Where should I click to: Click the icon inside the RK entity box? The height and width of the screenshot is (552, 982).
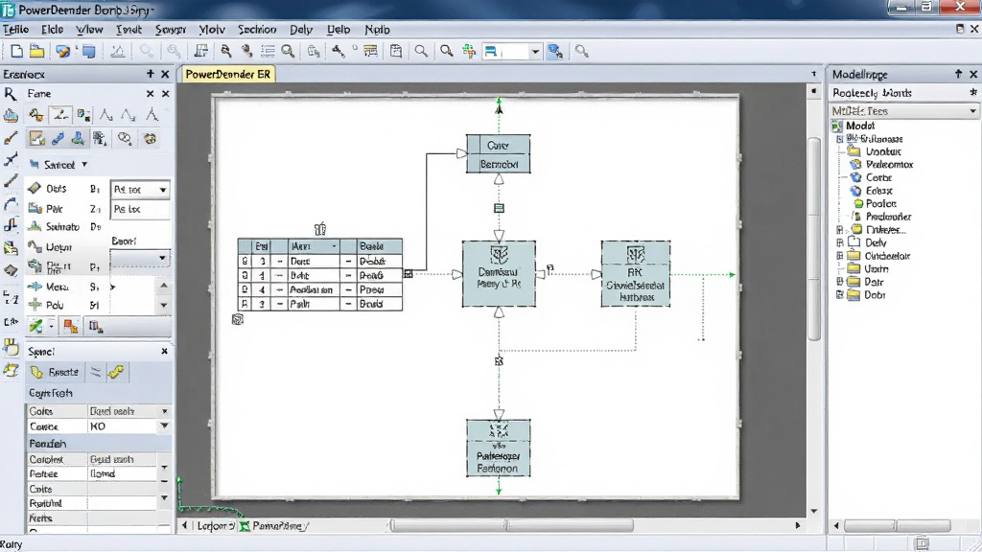pos(636,254)
